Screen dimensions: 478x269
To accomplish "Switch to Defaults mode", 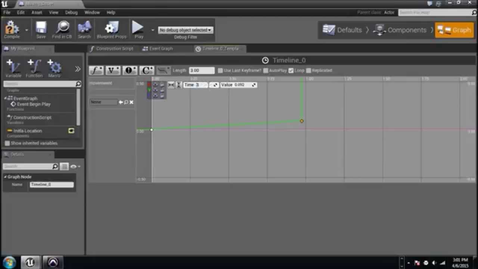I will tap(342, 30).
